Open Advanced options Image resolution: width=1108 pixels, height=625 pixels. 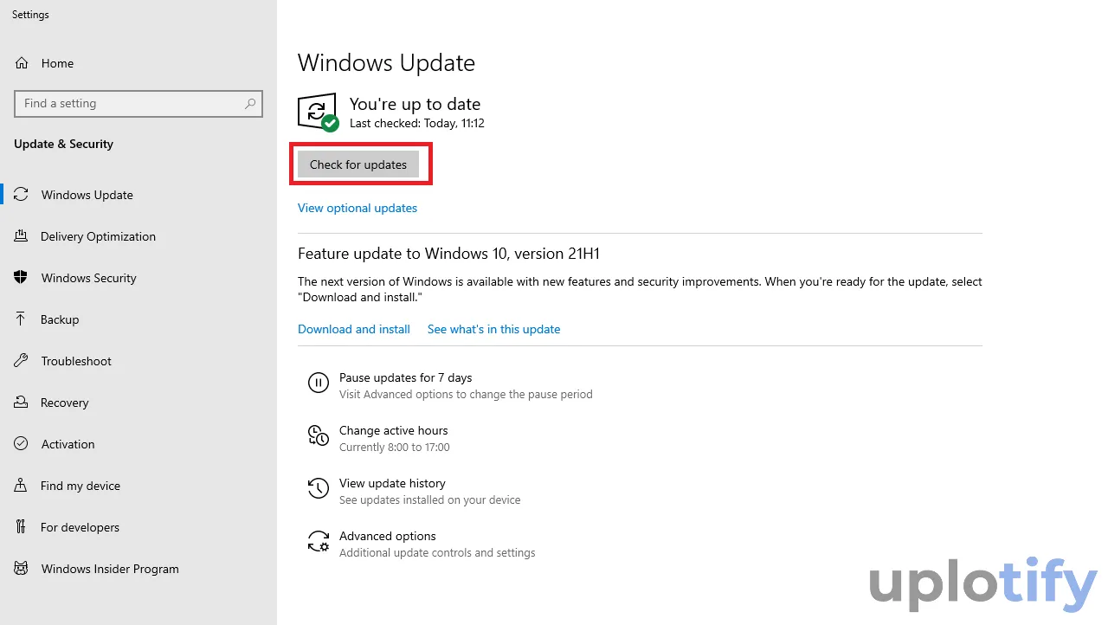(x=388, y=536)
